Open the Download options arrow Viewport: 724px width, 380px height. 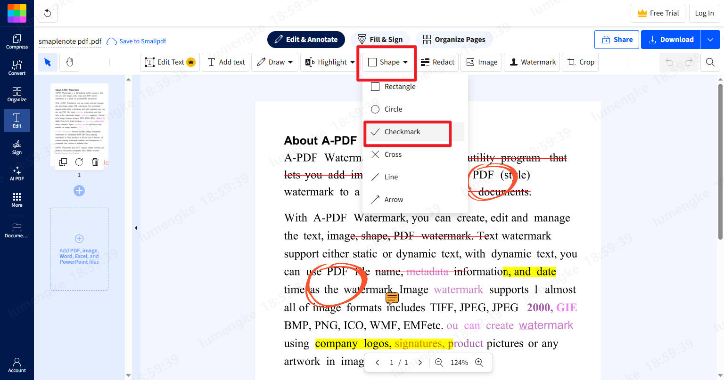click(710, 40)
